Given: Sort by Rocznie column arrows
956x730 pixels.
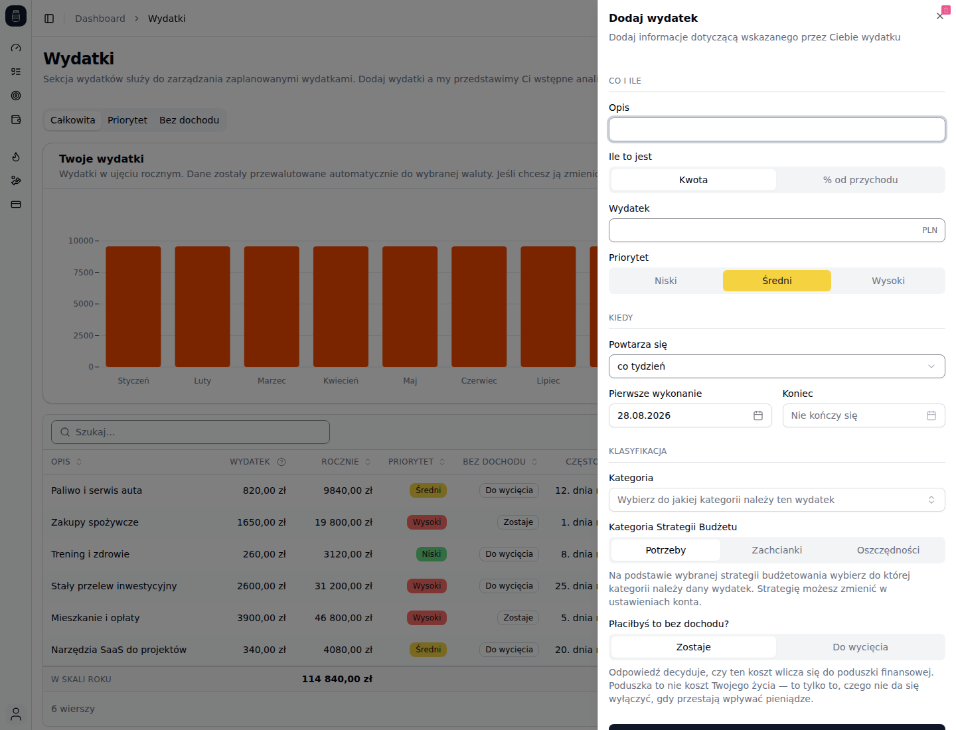Looking at the screenshot, I should [x=368, y=462].
